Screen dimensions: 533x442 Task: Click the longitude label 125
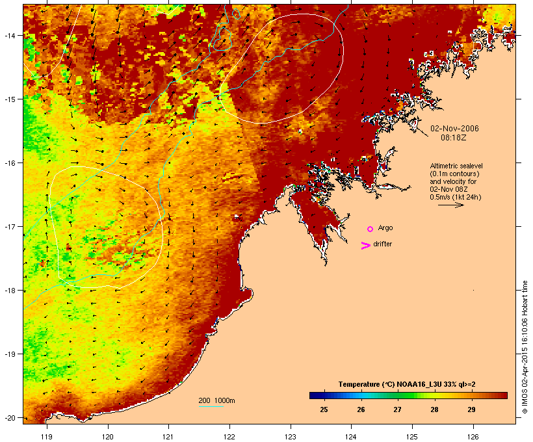[x=412, y=437]
